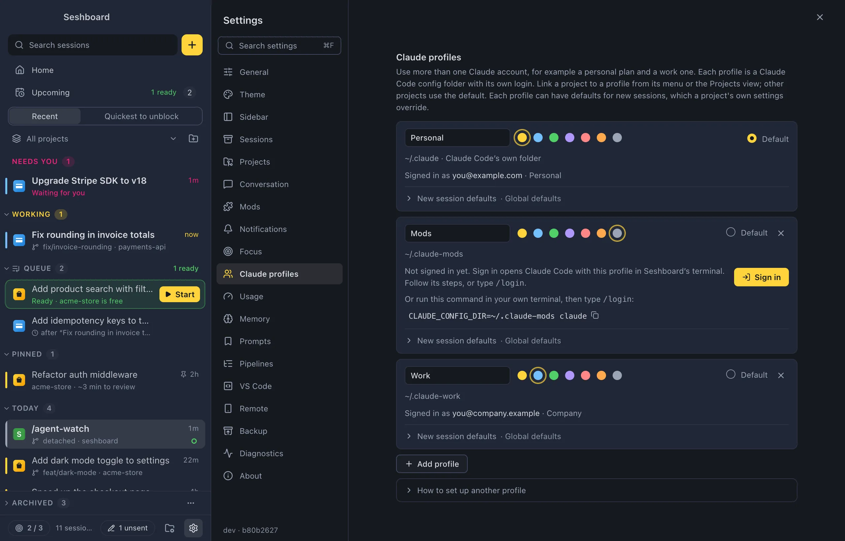Click the Diagnostics pulse icon
The width and height of the screenshot is (845, 541).
pos(228,453)
